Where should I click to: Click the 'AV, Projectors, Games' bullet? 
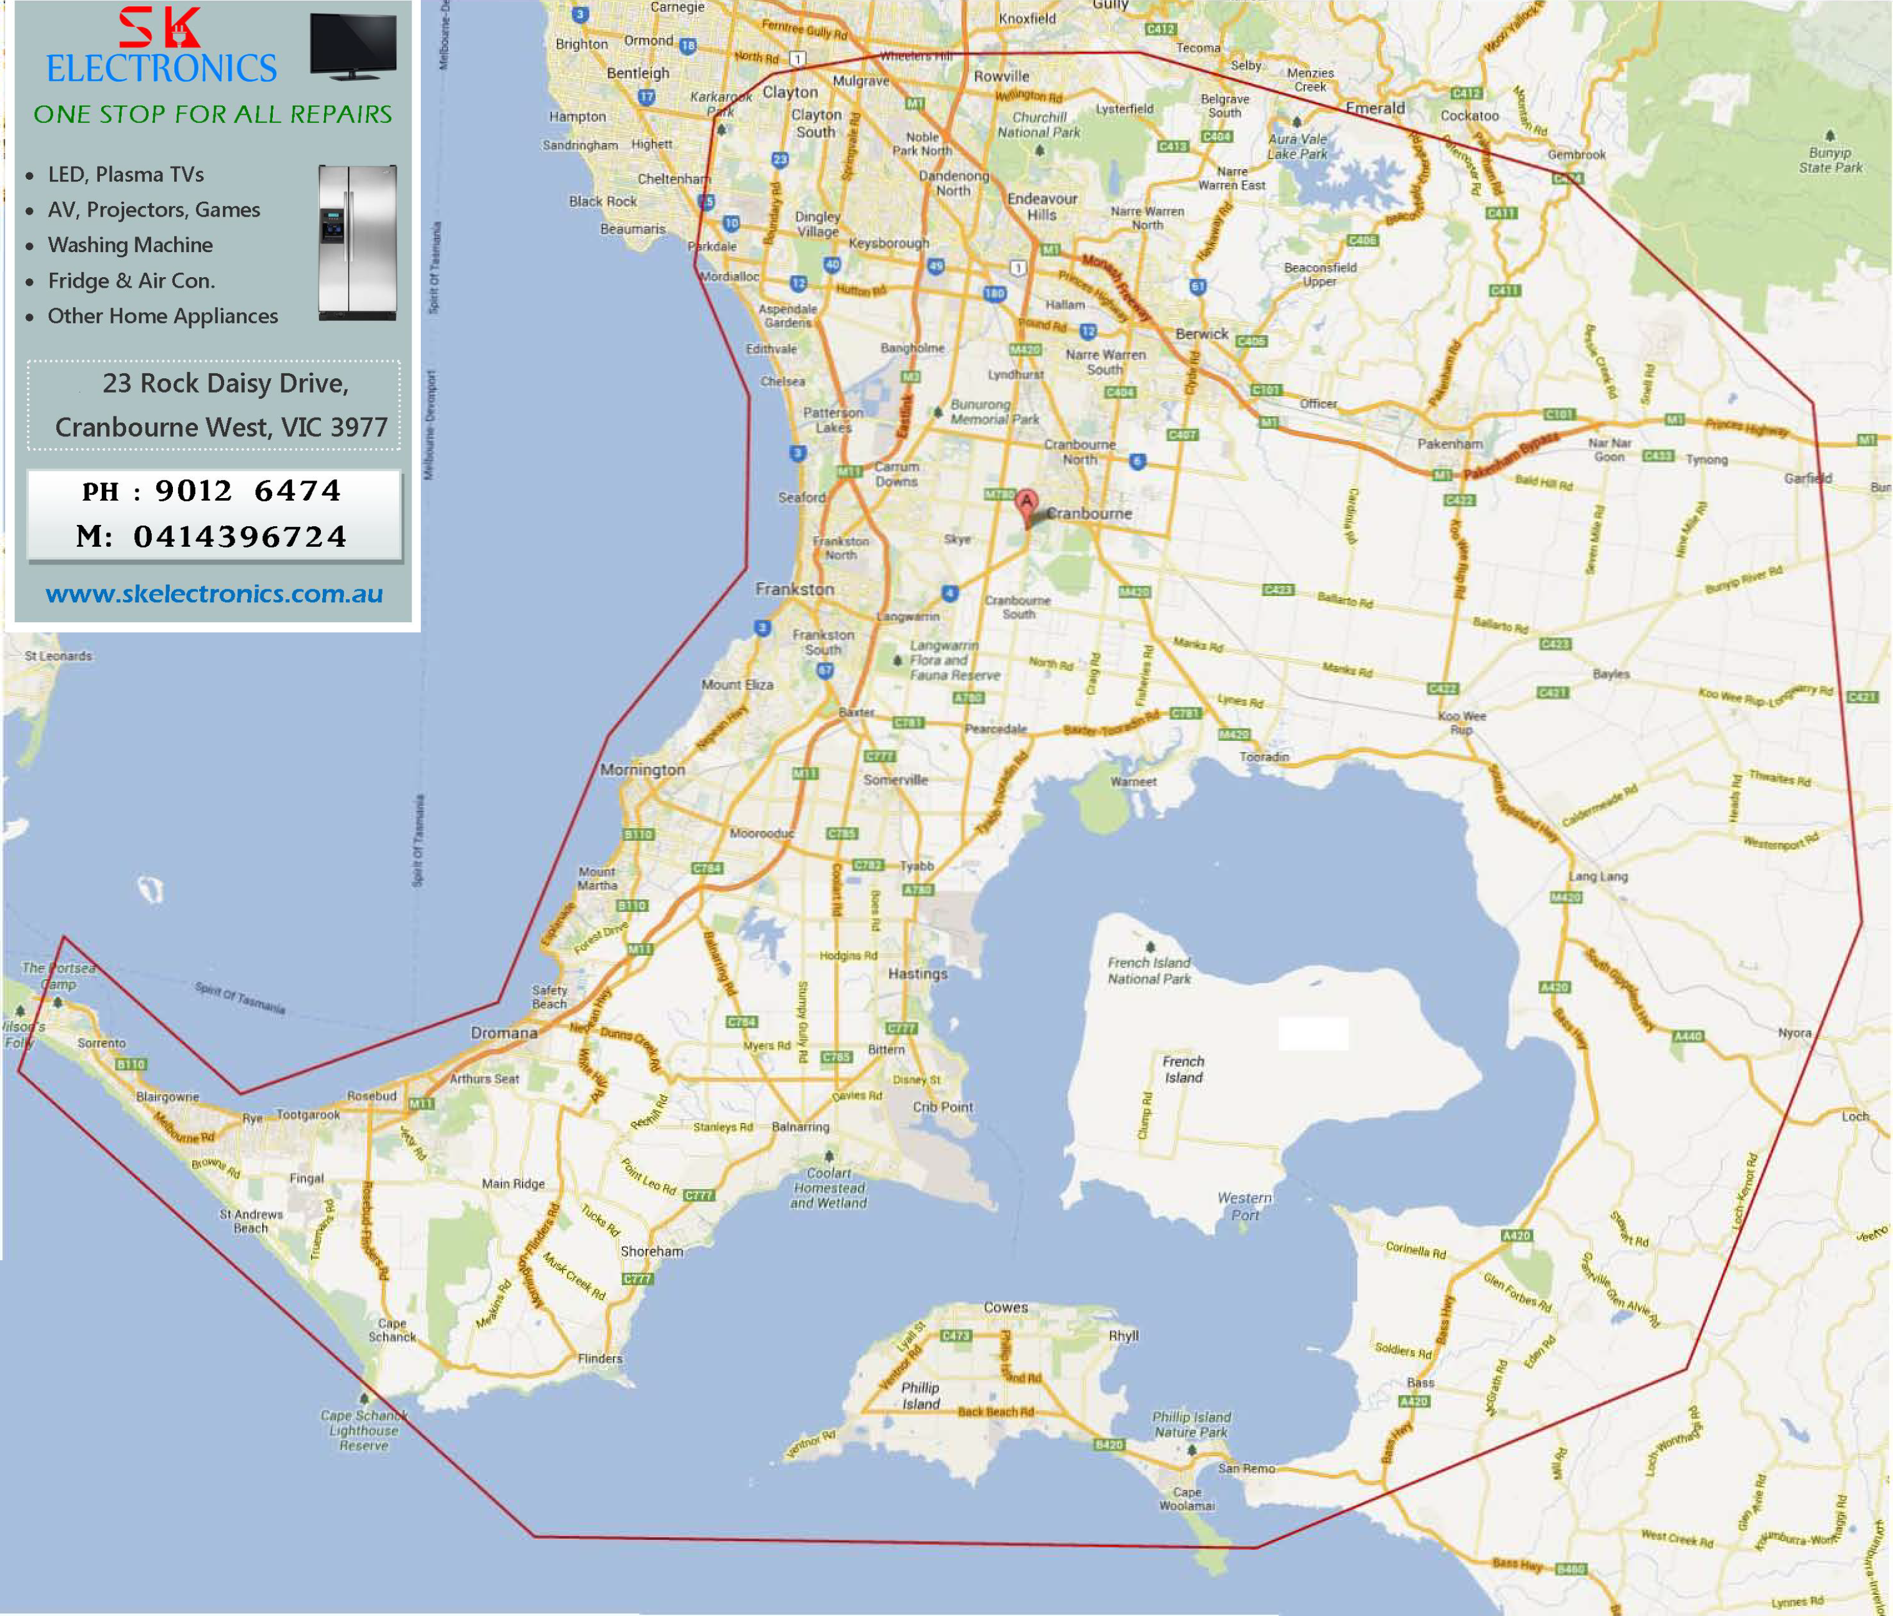pyautogui.click(x=154, y=210)
